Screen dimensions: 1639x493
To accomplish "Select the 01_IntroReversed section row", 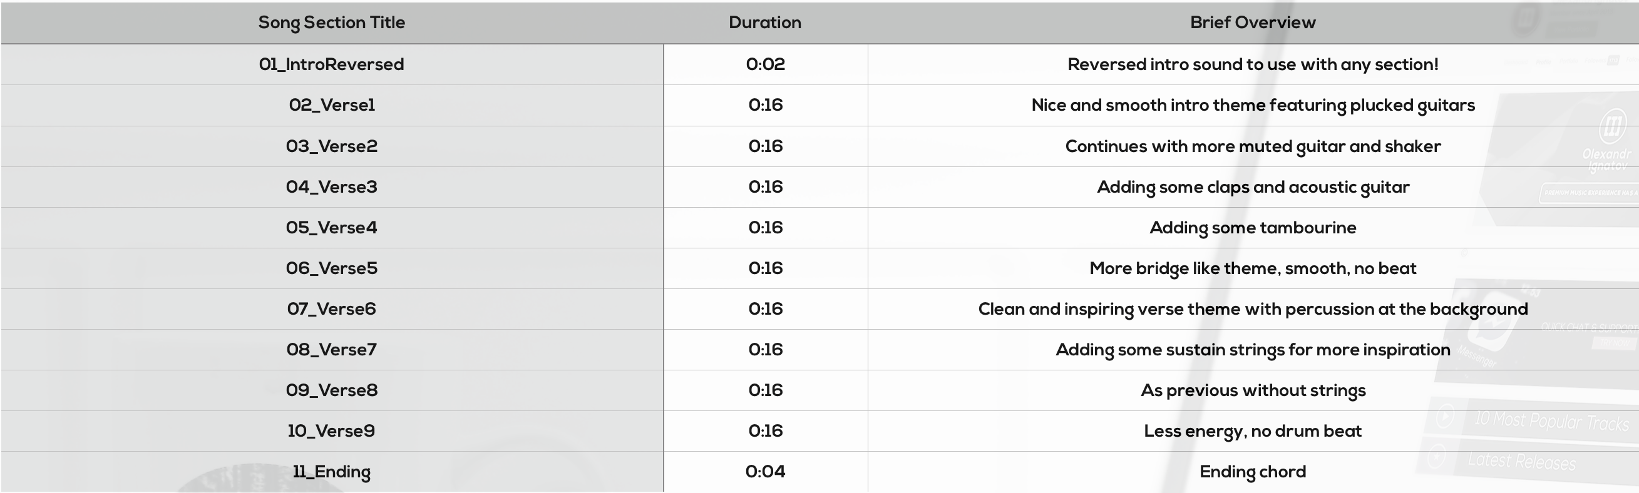I will tap(819, 64).
